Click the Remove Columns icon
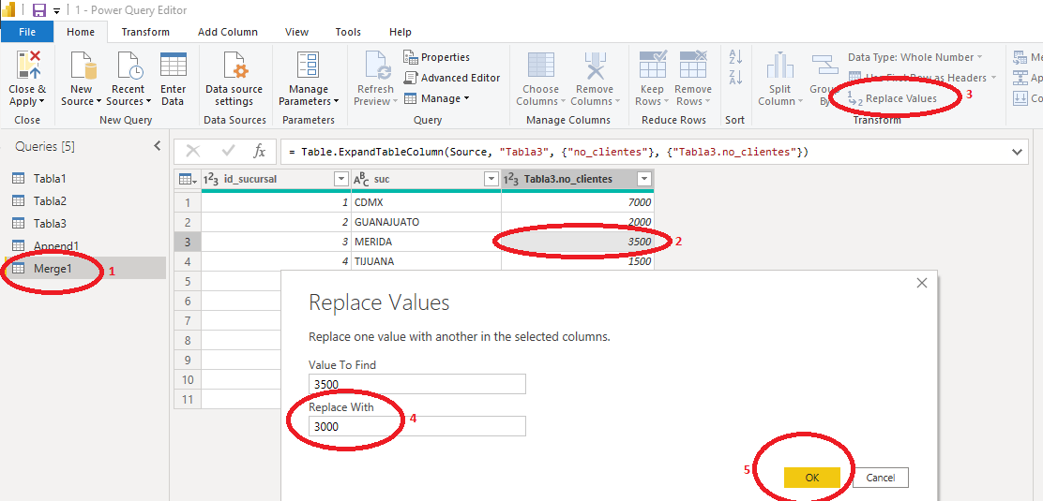The width and height of the screenshot is (1043, 501). coord(593,67)
